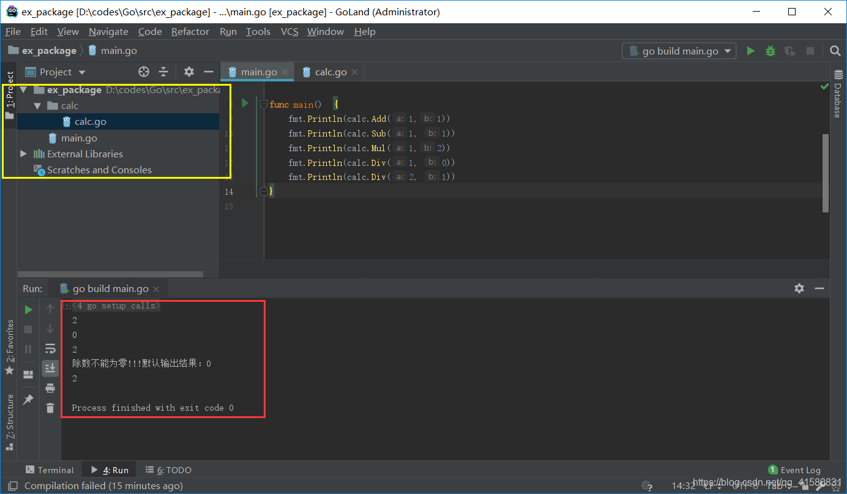Open the Refactor menu
Image resolution: width=847 pixels, height=494 pixels.
click(x=190, y=32)
